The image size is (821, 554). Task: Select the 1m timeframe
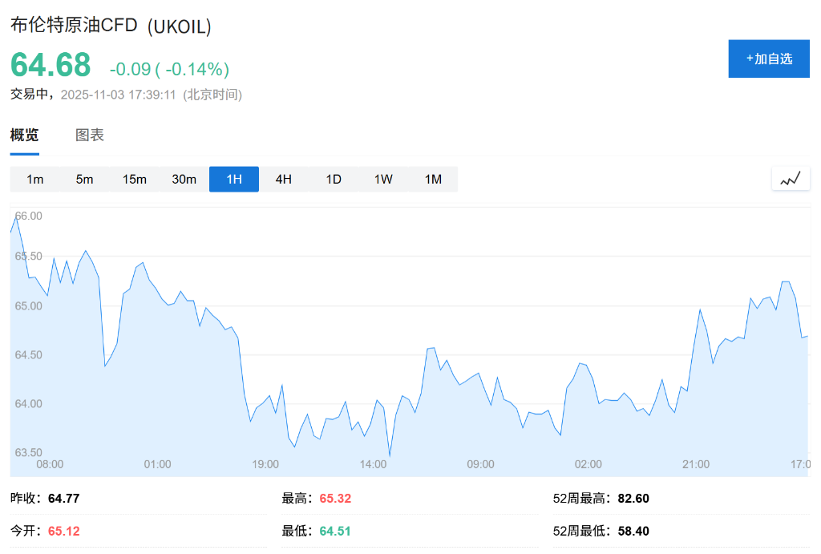(35, 180)
